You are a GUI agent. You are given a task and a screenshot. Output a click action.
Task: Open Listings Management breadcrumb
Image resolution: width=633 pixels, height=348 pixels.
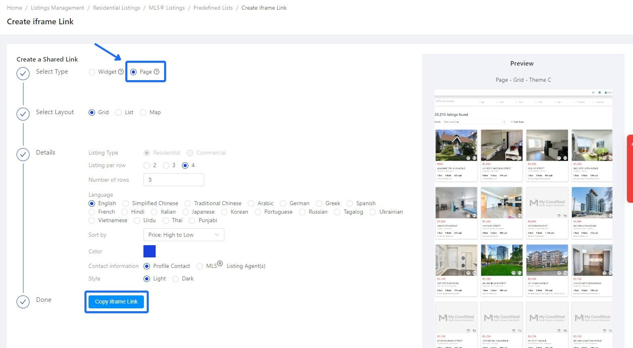tap(57, 8)
